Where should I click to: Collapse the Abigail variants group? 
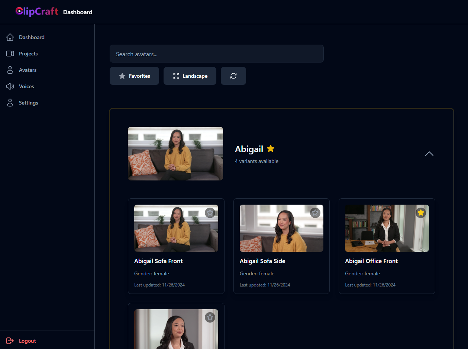(x=429, y=154)
